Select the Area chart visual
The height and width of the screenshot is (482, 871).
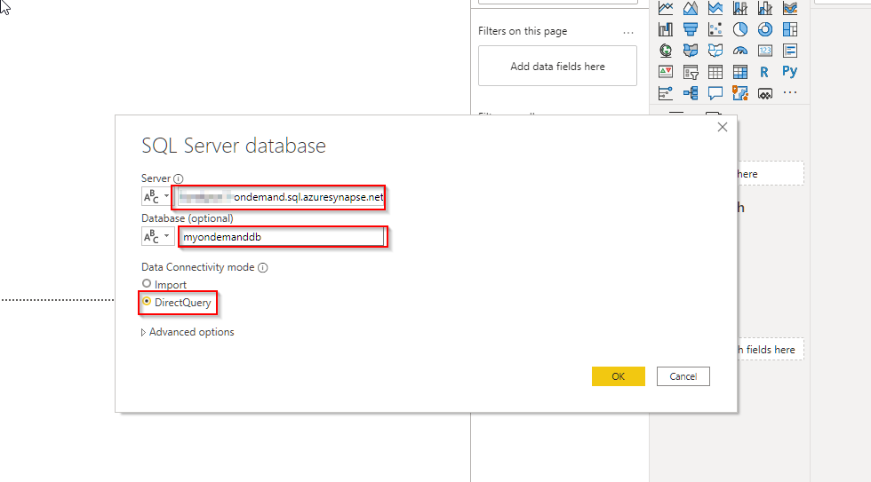(691, 8)
